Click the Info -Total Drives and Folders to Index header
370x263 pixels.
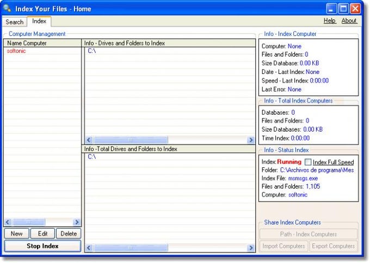tap(169, 149)
